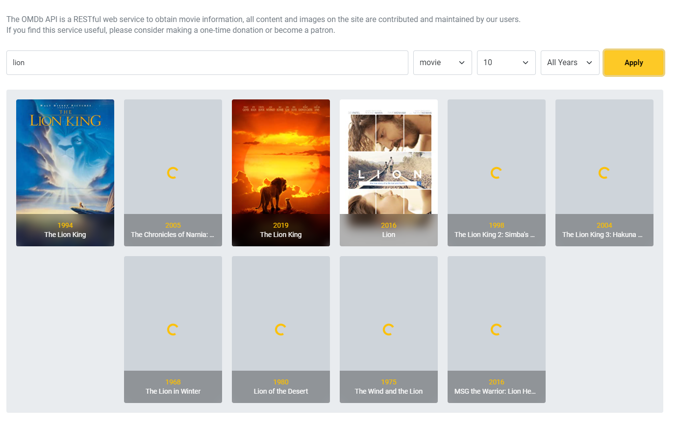678x427 pixels.
Task: Click the year 2005 label
Action: (x=173, y=225)
